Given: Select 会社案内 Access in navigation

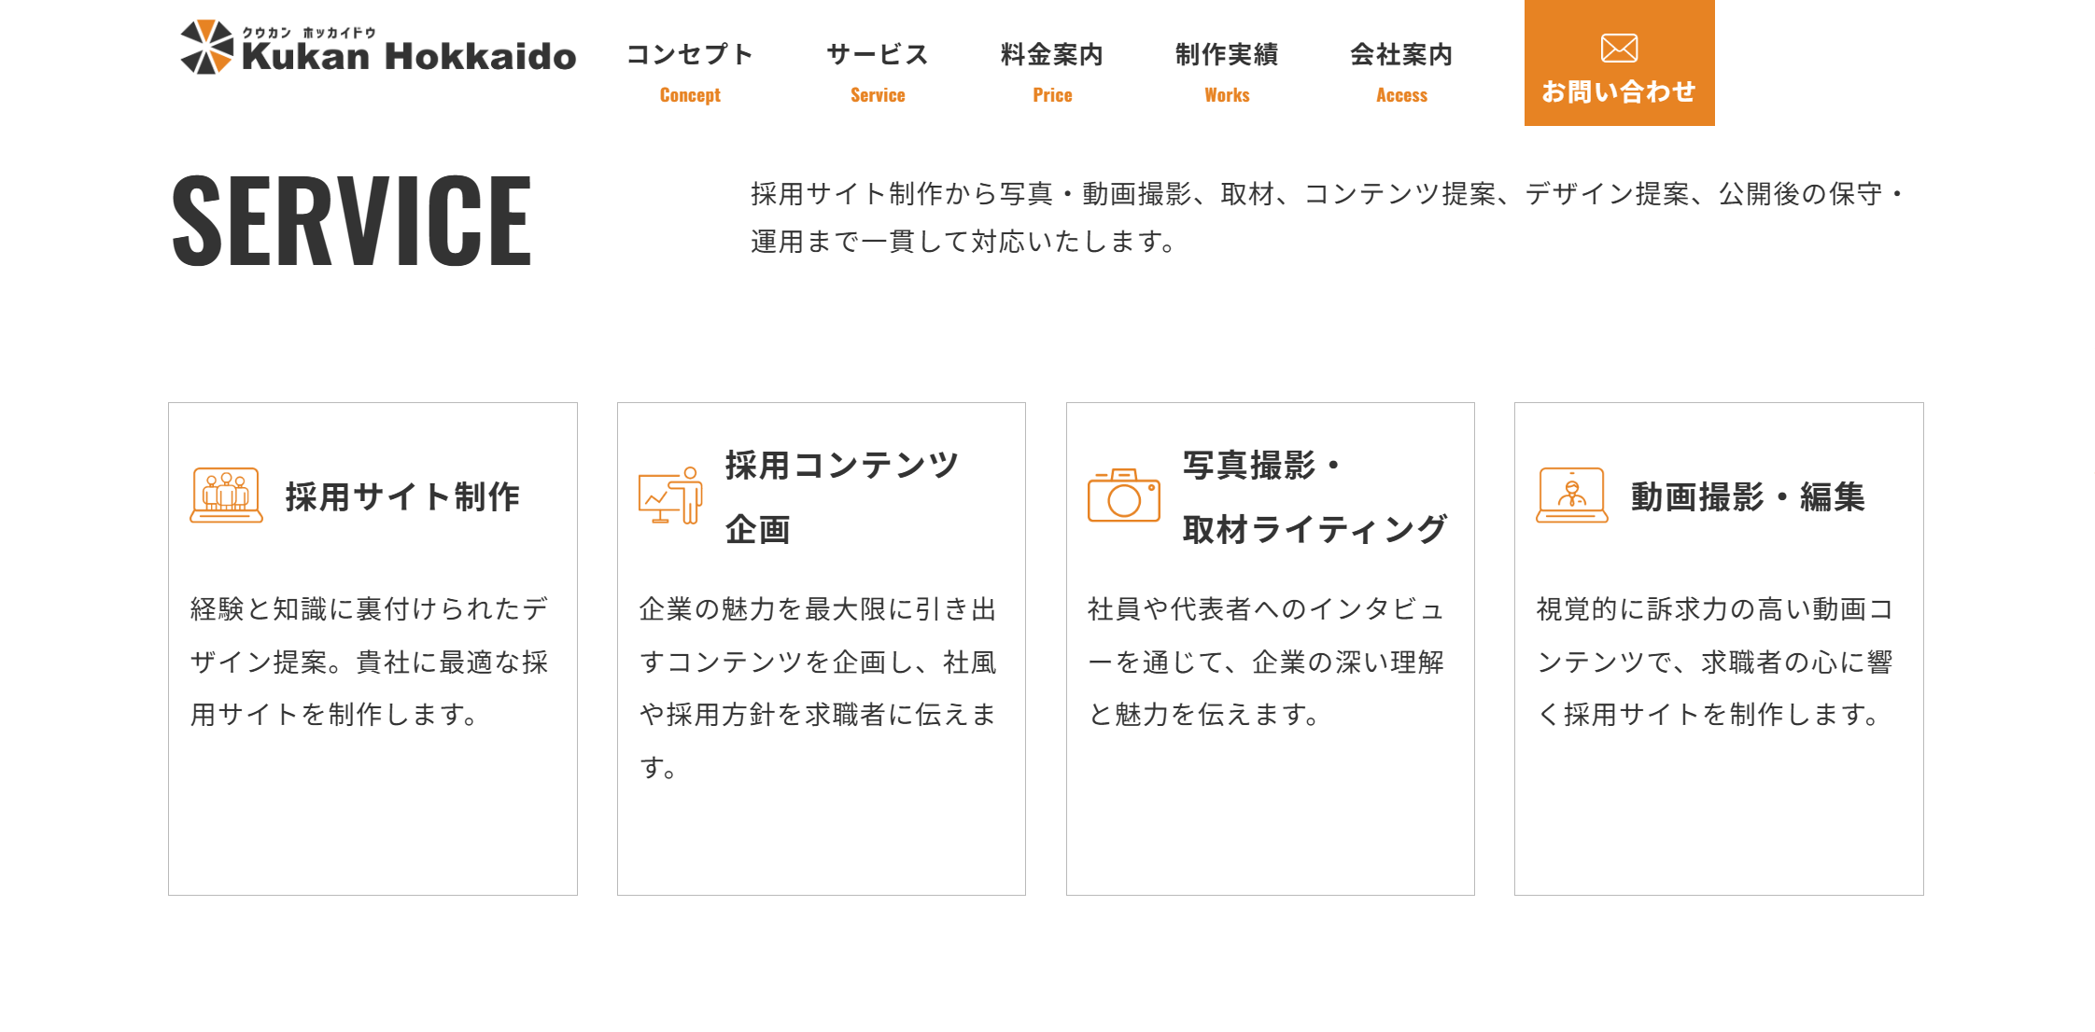Looking at the screenshot, I should click(1401, 72).
